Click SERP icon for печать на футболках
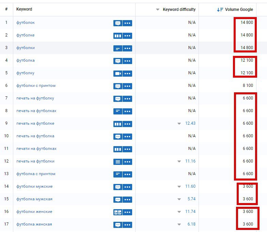 [118, 111]
